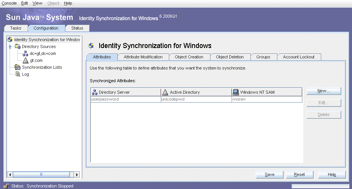Select Identity Synchronization for Windows tree root
The height and width of the screenshot is (189, 352).
pyautogui.click(x=47, y=40)
